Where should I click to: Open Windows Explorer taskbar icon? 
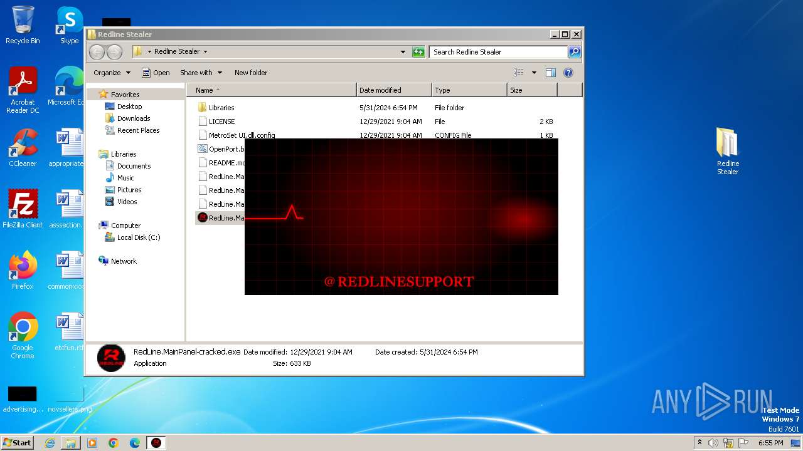[71, 443]
